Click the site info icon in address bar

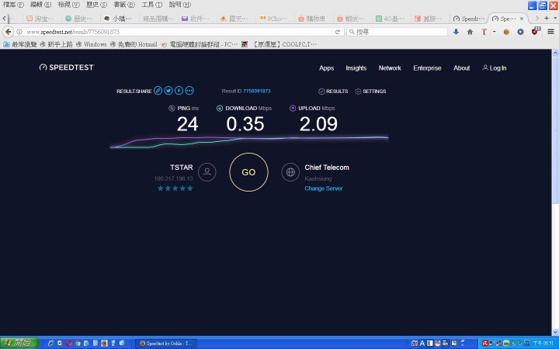19,32
